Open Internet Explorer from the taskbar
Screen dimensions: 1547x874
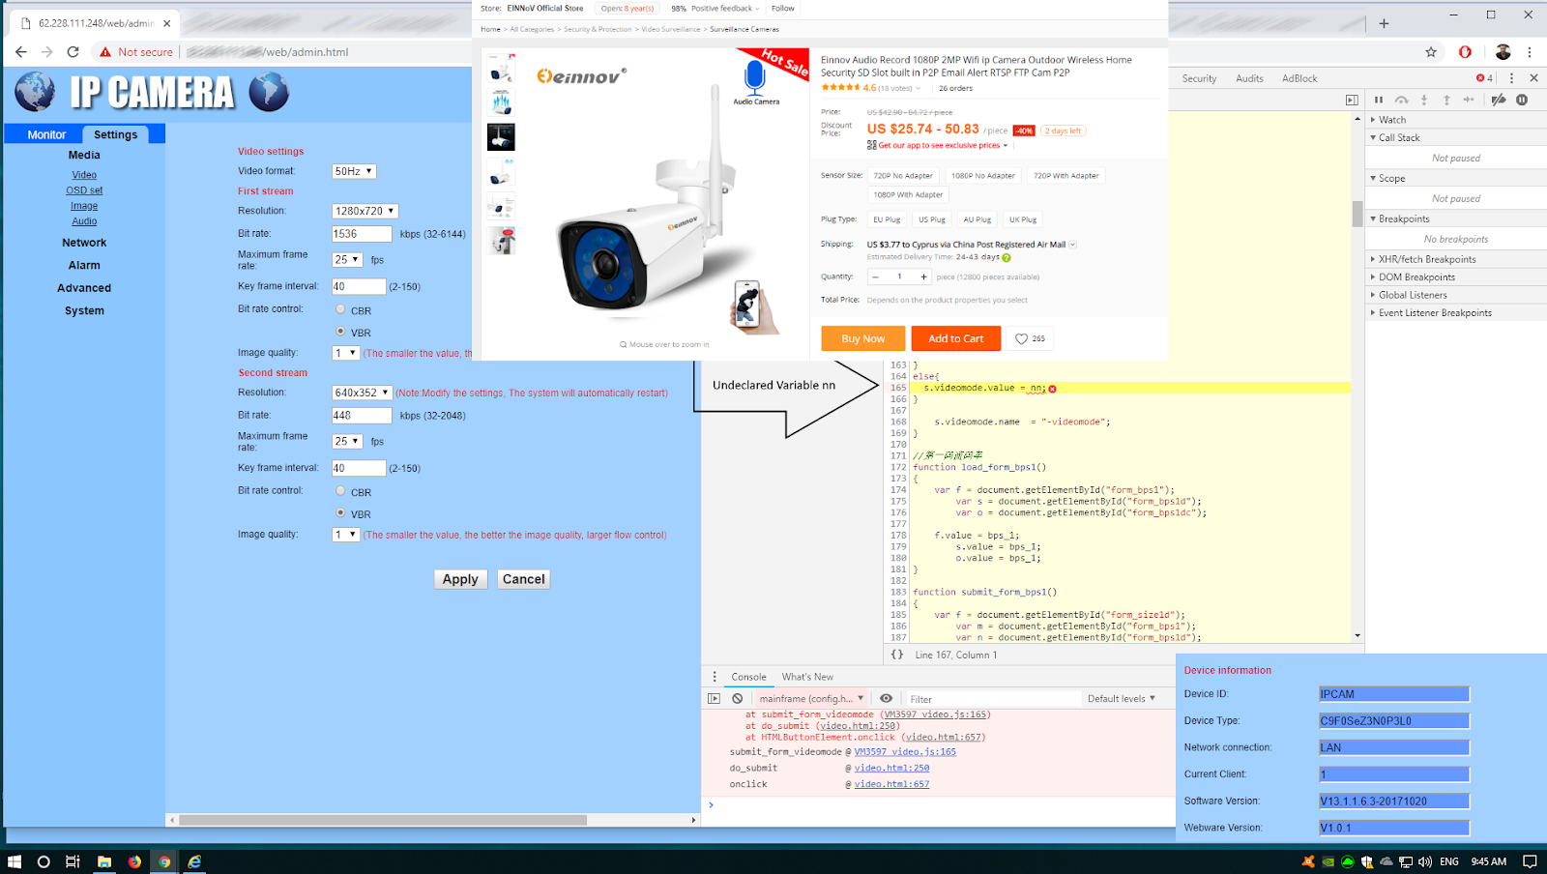coord(194,861)
